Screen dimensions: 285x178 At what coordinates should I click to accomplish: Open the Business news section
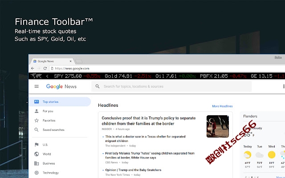coord(49,163)
